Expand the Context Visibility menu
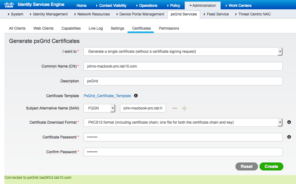Image resolution: width=296 pixels, height=184 pixels. click(x=111, y=6)
